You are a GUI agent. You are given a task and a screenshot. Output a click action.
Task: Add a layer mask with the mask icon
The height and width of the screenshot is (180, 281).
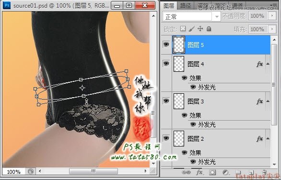212,172
